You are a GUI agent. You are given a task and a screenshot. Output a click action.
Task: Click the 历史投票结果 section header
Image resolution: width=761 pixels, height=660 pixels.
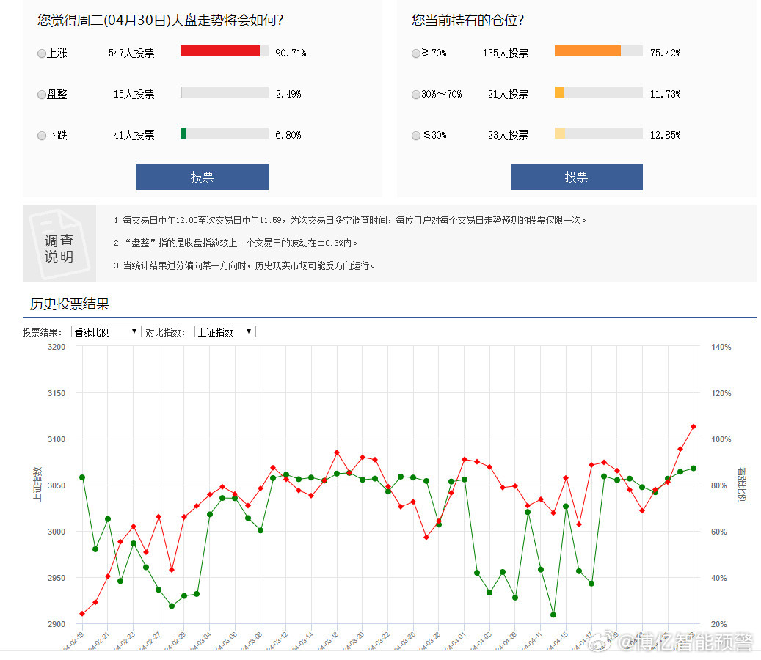coord(70,304)
